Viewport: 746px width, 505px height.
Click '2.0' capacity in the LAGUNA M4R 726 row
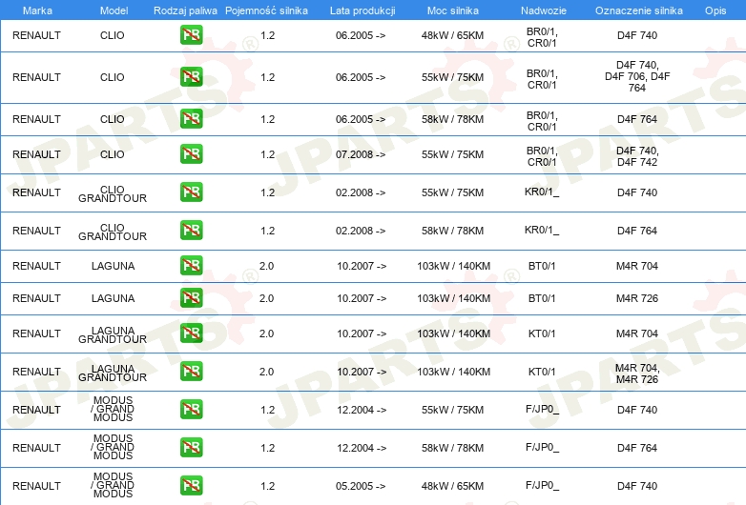point(266,298)
